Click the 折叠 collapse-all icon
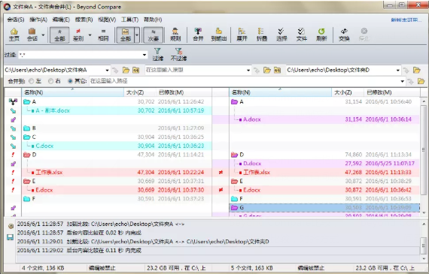 (x=262, y=35)
